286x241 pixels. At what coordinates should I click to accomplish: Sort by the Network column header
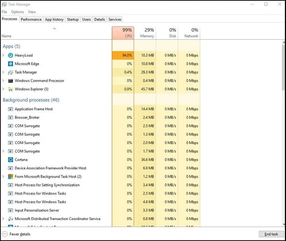click(189, 33)
